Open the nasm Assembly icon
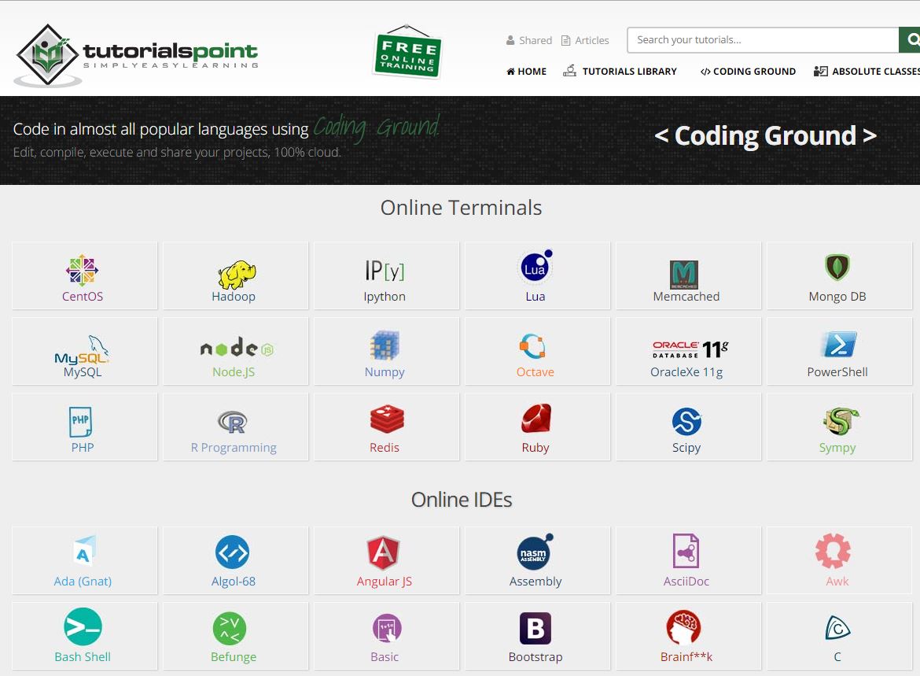This screenshot has width=920, height=676. [x=535, y=551]
